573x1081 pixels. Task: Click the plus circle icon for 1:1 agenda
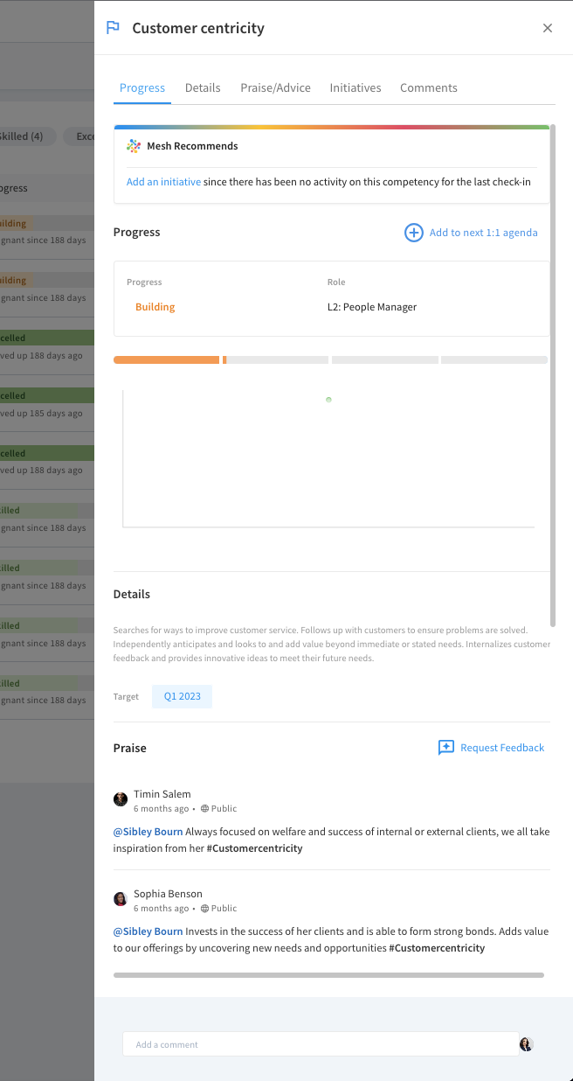coord(414,233)
